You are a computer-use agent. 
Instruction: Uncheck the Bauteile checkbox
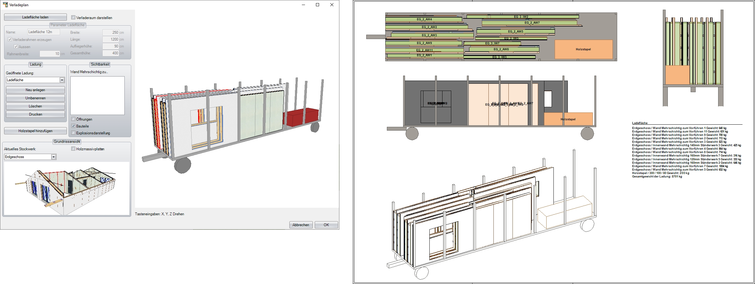coord(73,126)
